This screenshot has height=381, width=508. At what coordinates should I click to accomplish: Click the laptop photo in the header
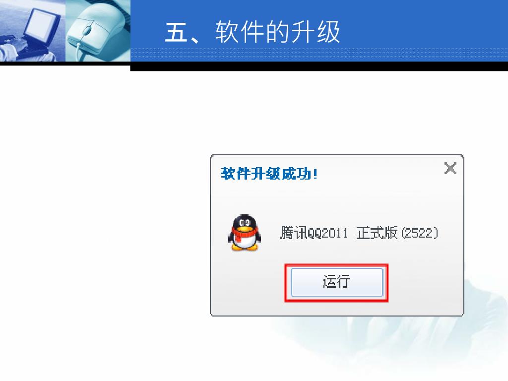(32, 31)
